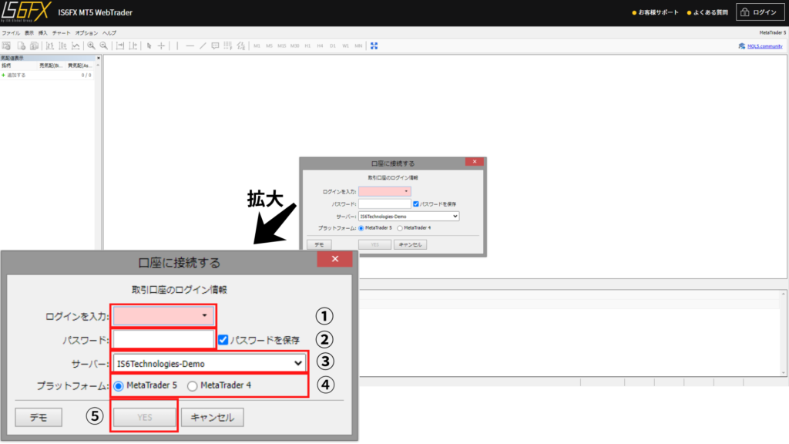Click デモ button in enlarged dialog
This screenshot has height=444, width=789.
[x=39, y=417]
